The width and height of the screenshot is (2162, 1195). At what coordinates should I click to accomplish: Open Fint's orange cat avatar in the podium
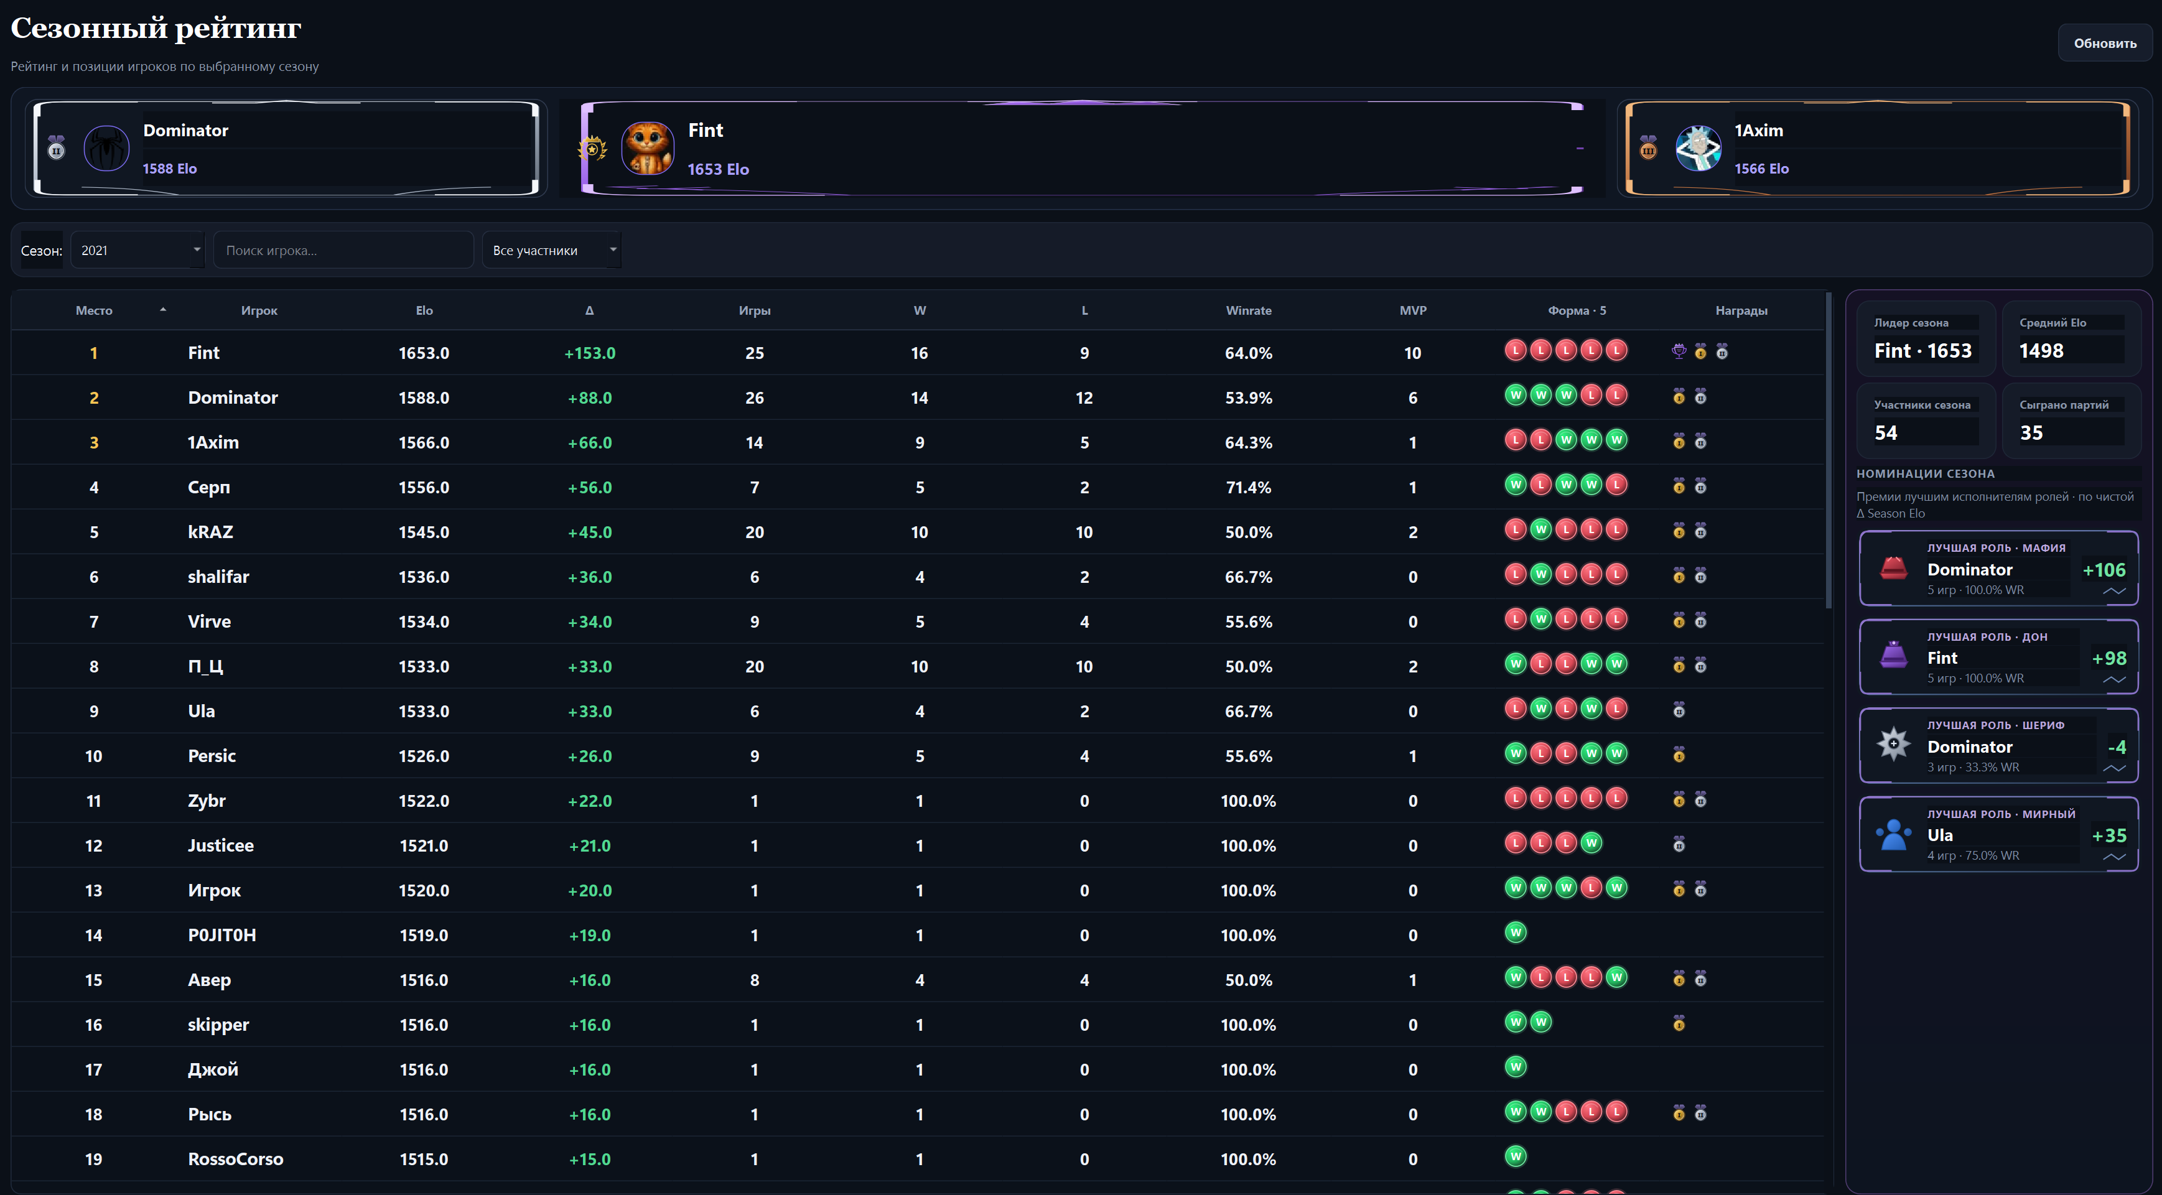[x=647, y=149]
